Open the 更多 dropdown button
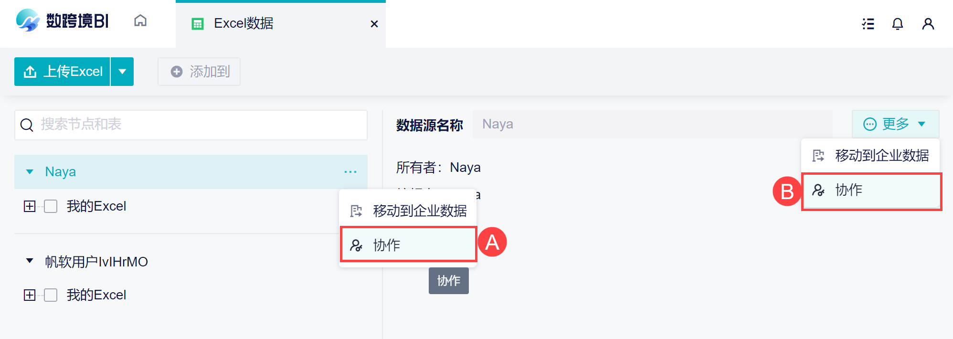 (x=895, y=124)
